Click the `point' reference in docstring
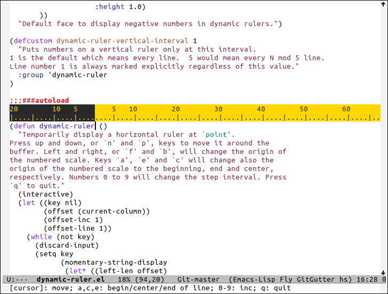Viewport: 388px width, 294px height. pyautogui.click(x=216, y=135)
